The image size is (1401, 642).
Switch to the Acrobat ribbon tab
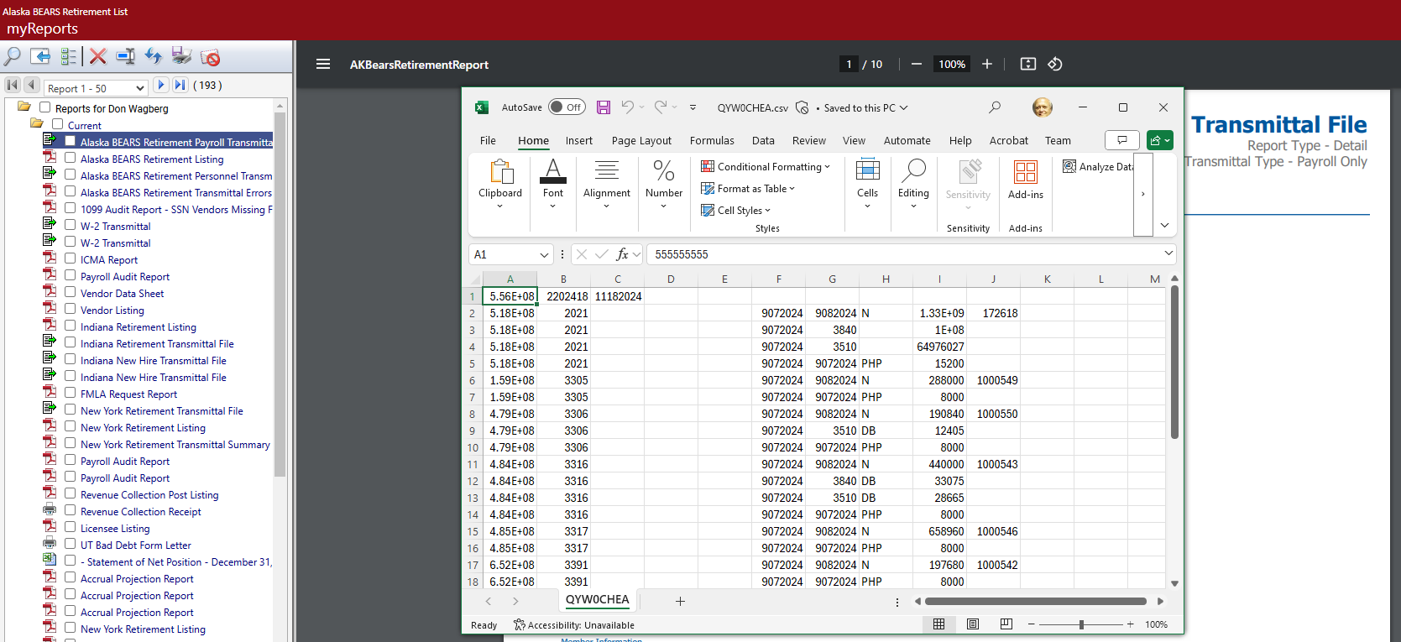1009,140
